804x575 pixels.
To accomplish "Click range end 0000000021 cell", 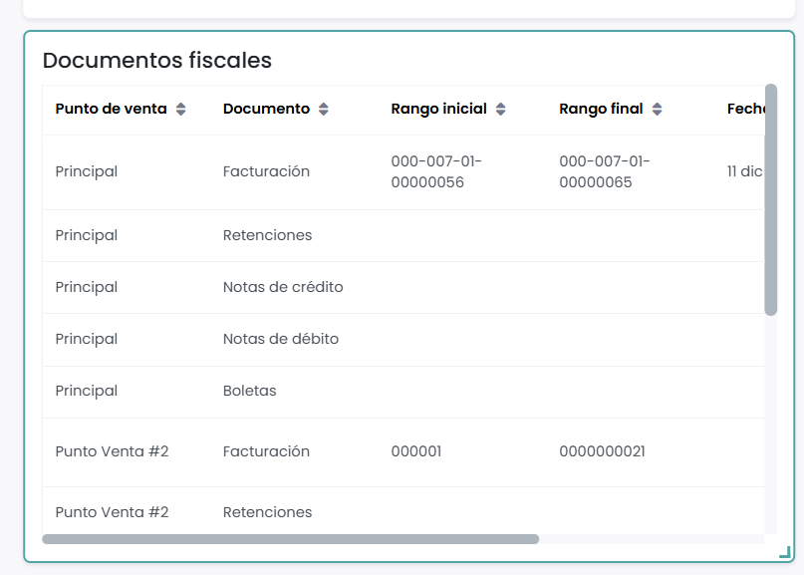I will point(602,451).
